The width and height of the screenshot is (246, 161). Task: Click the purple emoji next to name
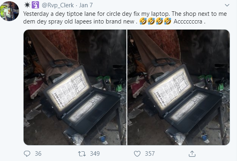[x=35, y=5]
